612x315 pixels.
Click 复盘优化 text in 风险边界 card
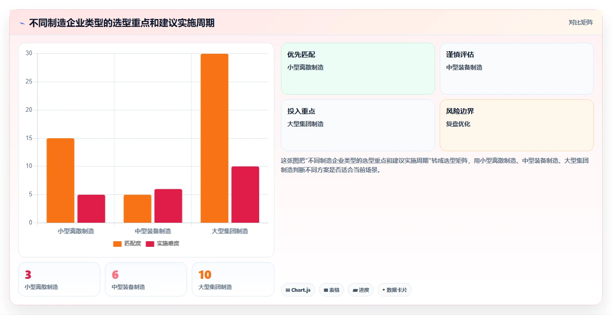458,124
